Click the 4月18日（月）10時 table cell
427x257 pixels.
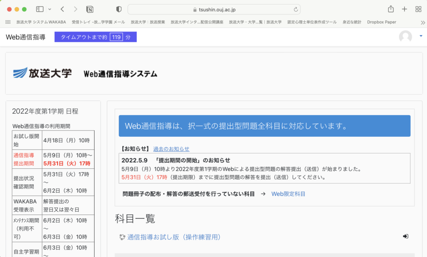tap(68, 140)
